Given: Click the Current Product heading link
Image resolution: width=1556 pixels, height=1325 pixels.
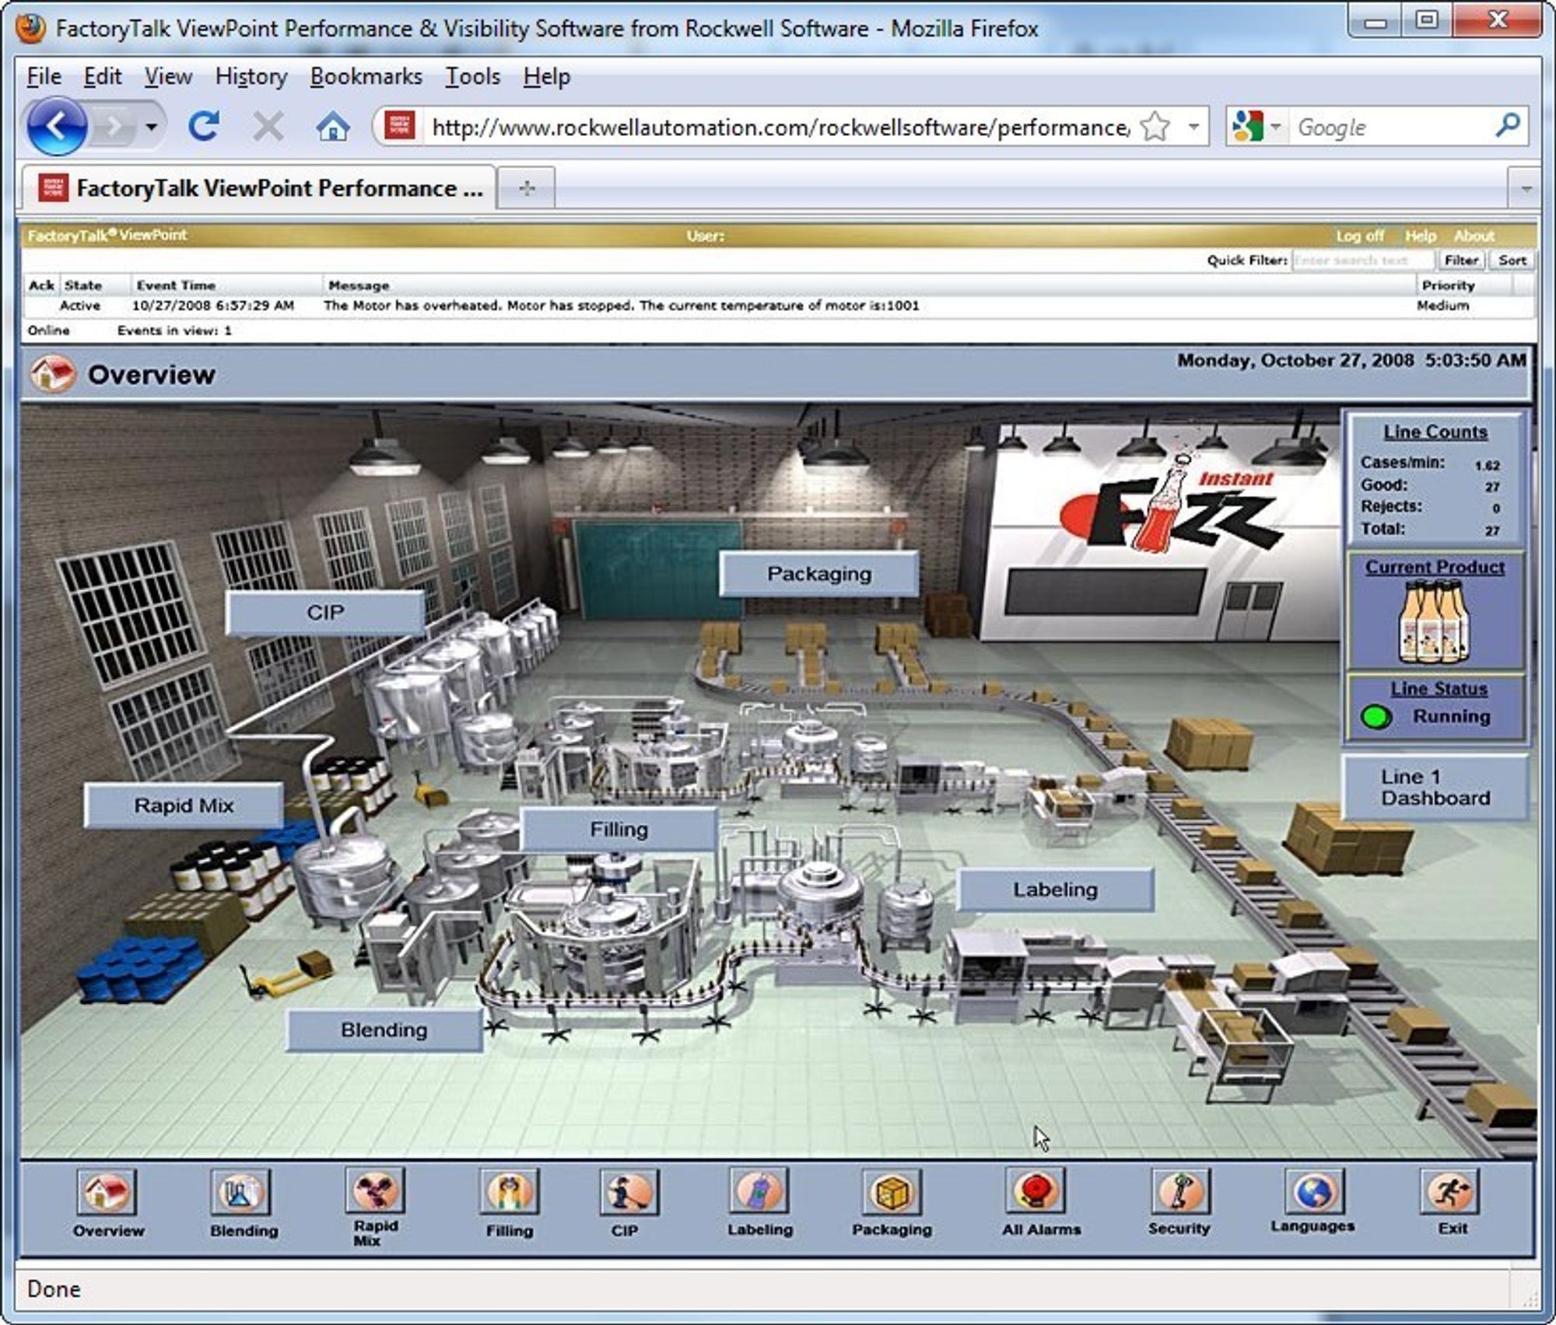Looking at the screenshot, I should tap(1435, 567).
